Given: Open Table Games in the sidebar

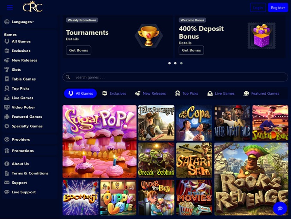Looking at the screenshot, I should (x=24, y=79).
